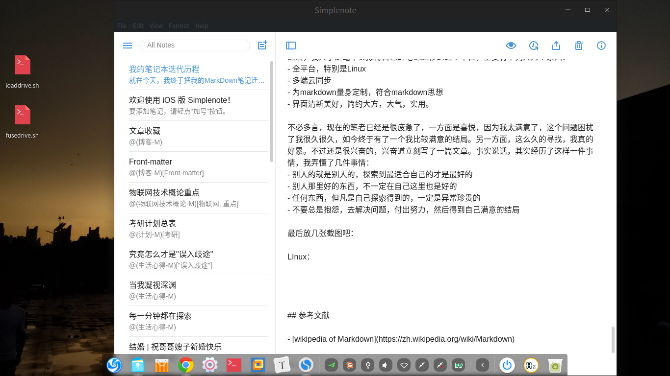Open Typora from the dock
Viewport: 670px width, 376px height.
pos(282,365)
